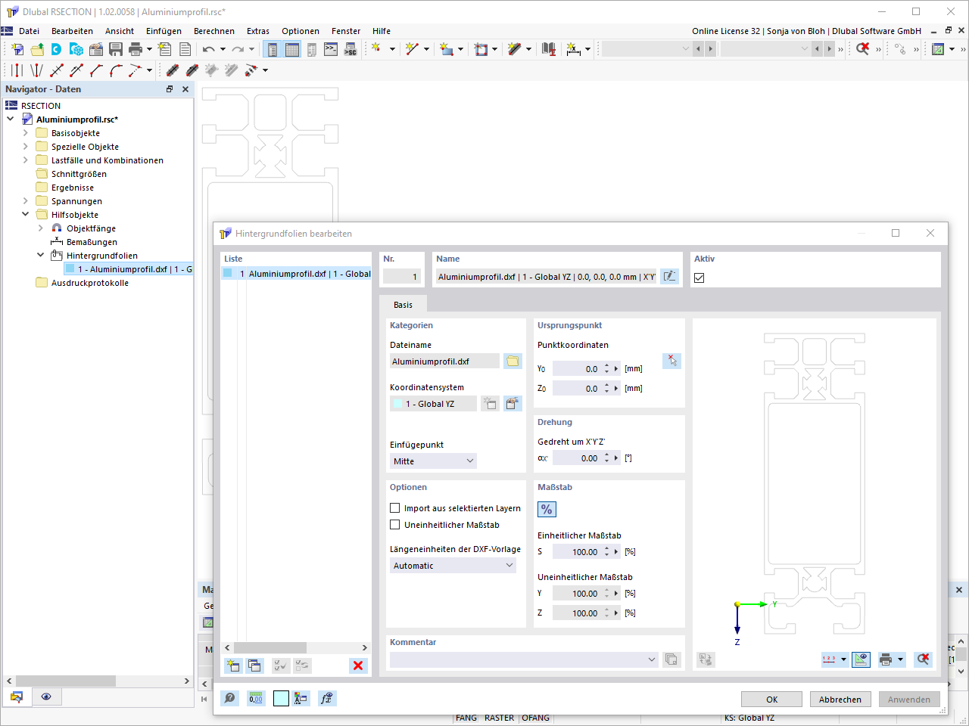969x726 pixels.
Task: Click the undo arrow in the toolbar
Action: click(208, 49)
